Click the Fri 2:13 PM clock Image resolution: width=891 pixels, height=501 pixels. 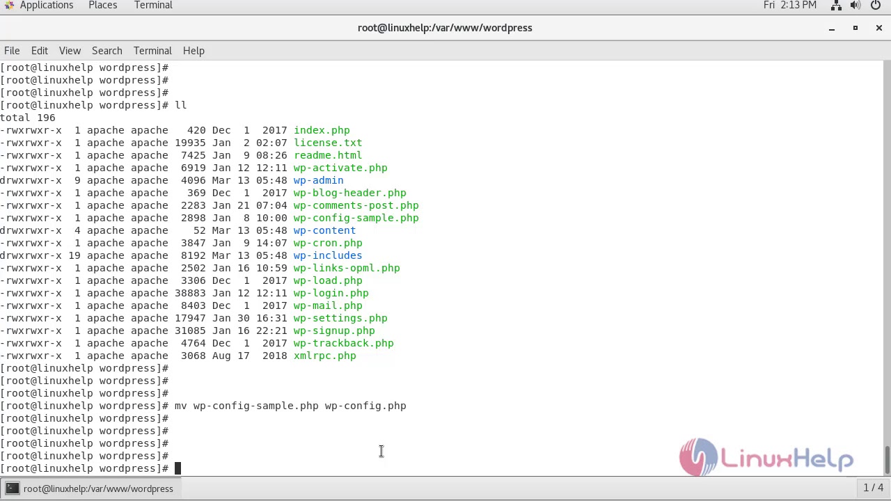click(x=790, y=5)
